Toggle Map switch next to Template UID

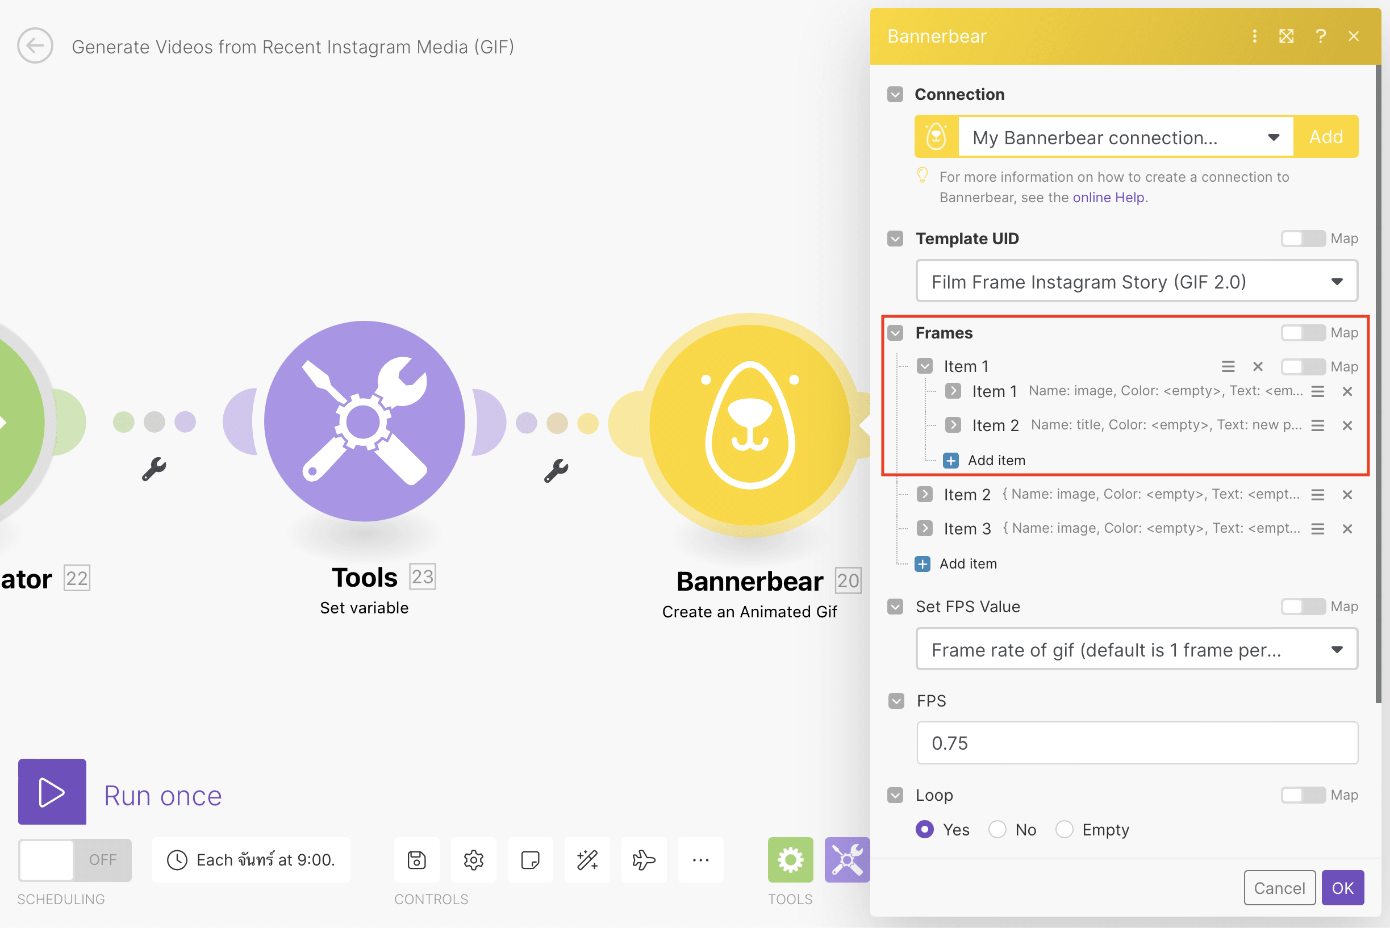coord(1302,239)
